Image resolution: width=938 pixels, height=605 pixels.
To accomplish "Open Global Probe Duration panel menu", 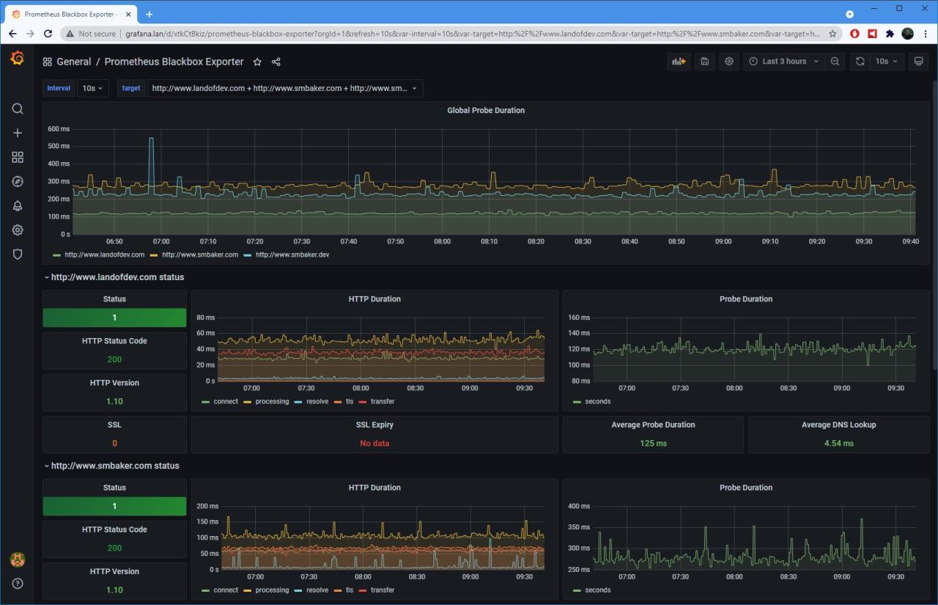I will tap(486, 110).
